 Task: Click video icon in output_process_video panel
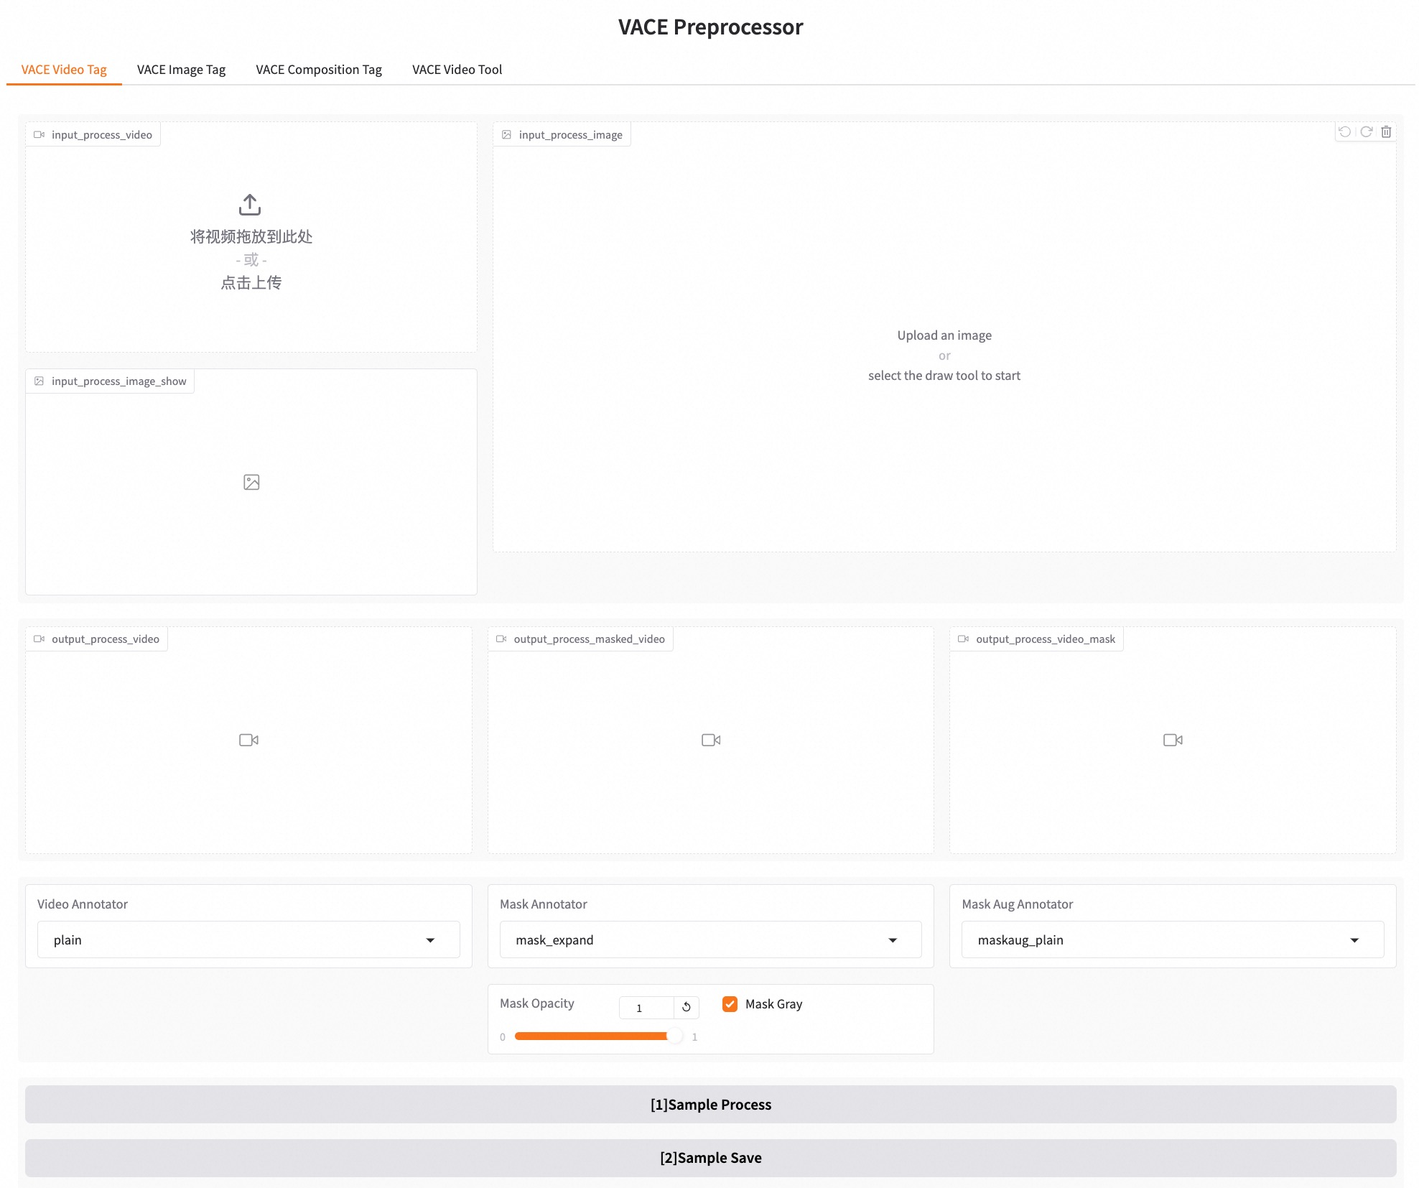[x=248, y=740]
